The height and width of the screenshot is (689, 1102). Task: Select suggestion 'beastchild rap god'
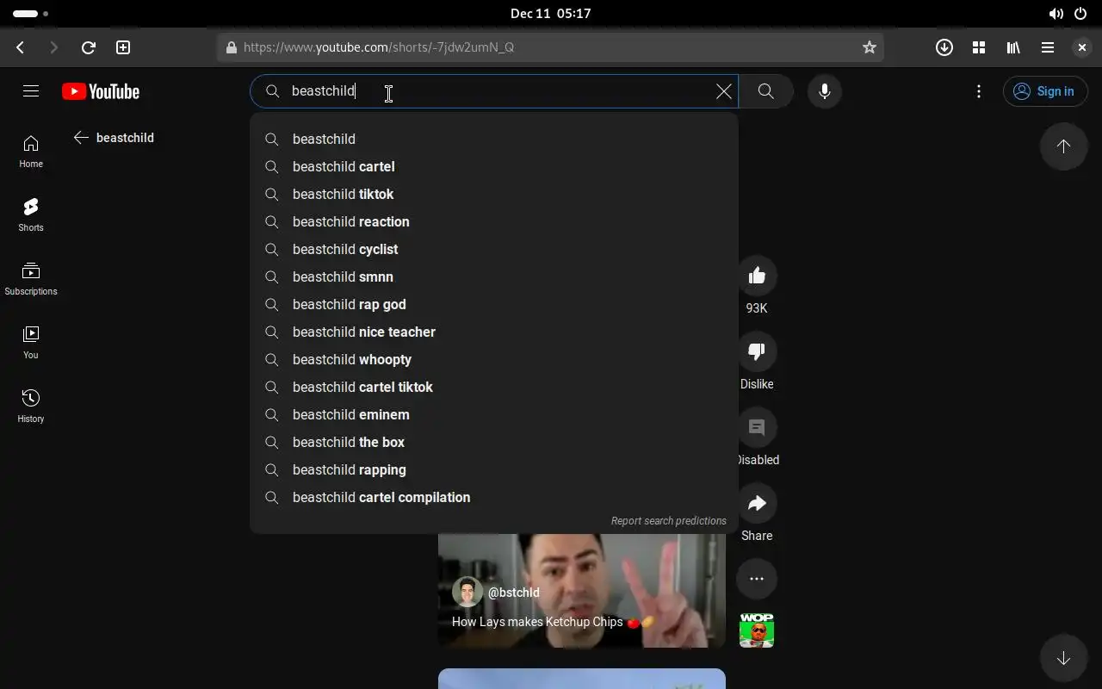tap(494, 304)
